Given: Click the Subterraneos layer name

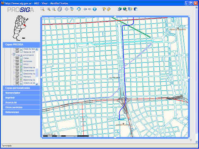Looking at the screenshot, I should coord(29,70).
